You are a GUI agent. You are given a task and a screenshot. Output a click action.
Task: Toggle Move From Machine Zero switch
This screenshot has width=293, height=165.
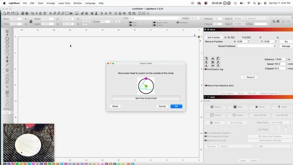(206, 86)
